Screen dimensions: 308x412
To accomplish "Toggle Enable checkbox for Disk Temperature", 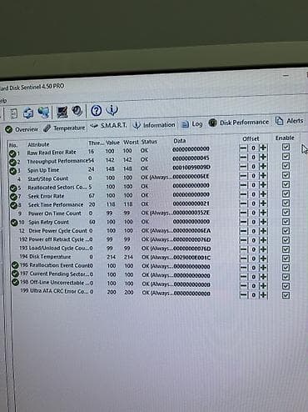I will [286, 259].
